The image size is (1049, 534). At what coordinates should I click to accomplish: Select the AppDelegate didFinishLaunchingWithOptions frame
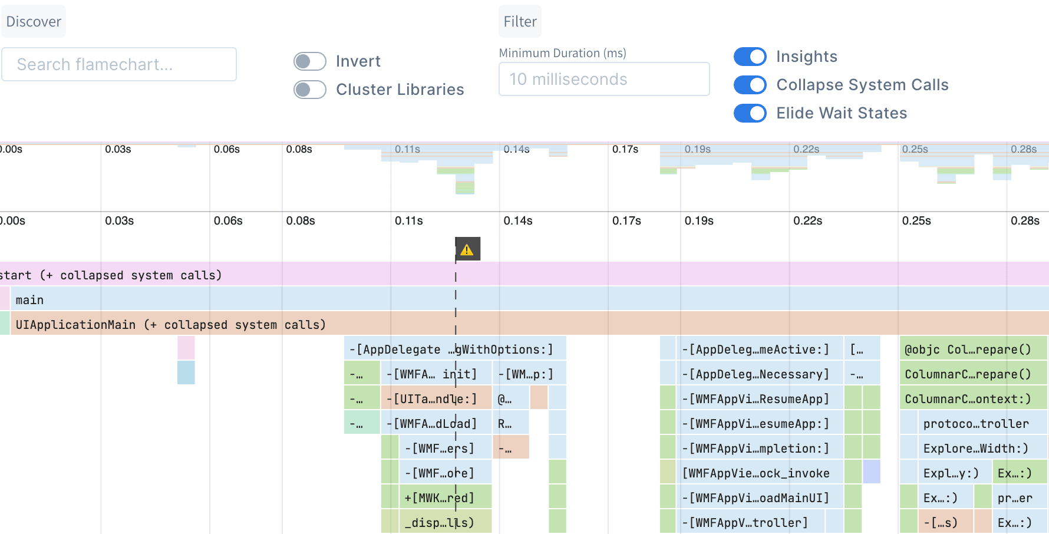point(450,349)
